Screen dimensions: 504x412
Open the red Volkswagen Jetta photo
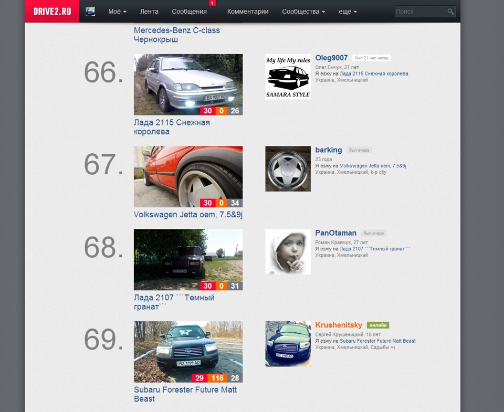point(188,177)
